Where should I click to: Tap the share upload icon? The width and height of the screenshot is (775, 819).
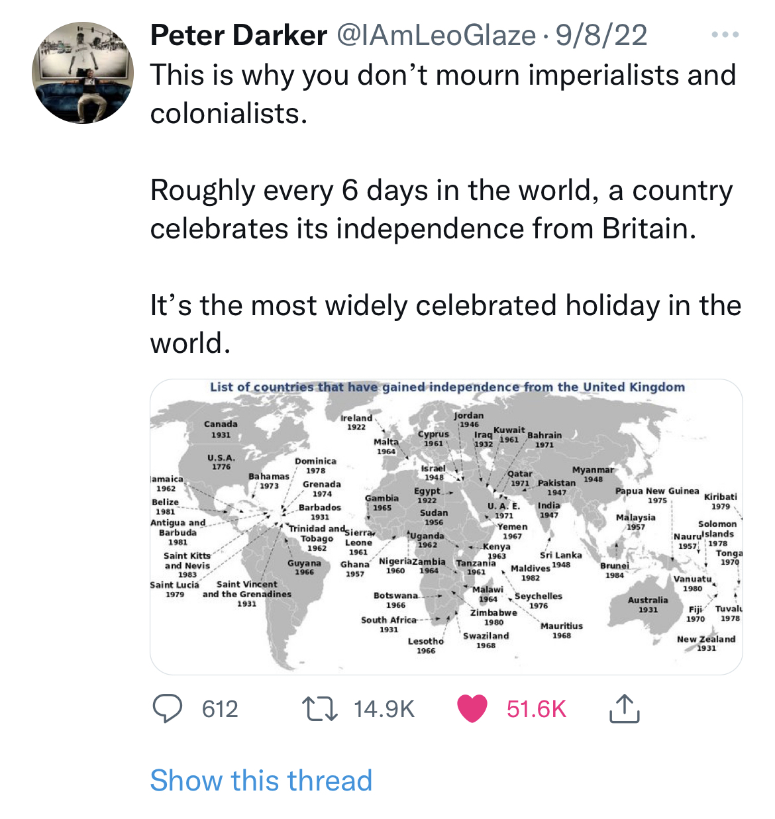coord(623,708)
